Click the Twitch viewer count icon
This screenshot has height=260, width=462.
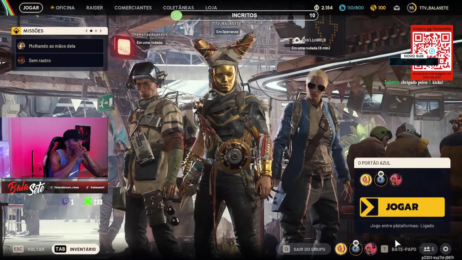[65, 202]
